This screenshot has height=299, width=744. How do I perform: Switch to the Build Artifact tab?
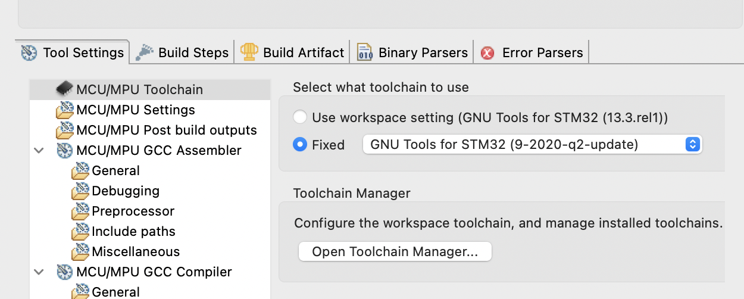pyautogui.click(x=292, y=52)
